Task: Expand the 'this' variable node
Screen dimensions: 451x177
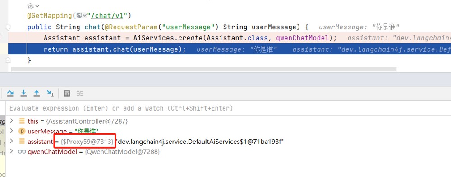Action: pyautogui.click(x=12, y=120)
